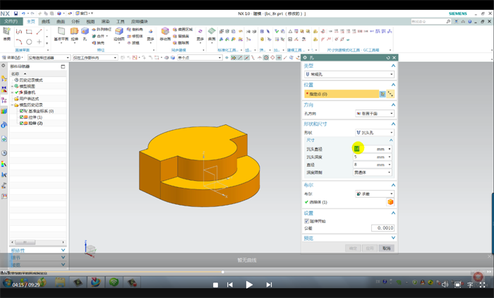
Task: Click the sketch section icon beside 指定点
Action: [382, 93]
